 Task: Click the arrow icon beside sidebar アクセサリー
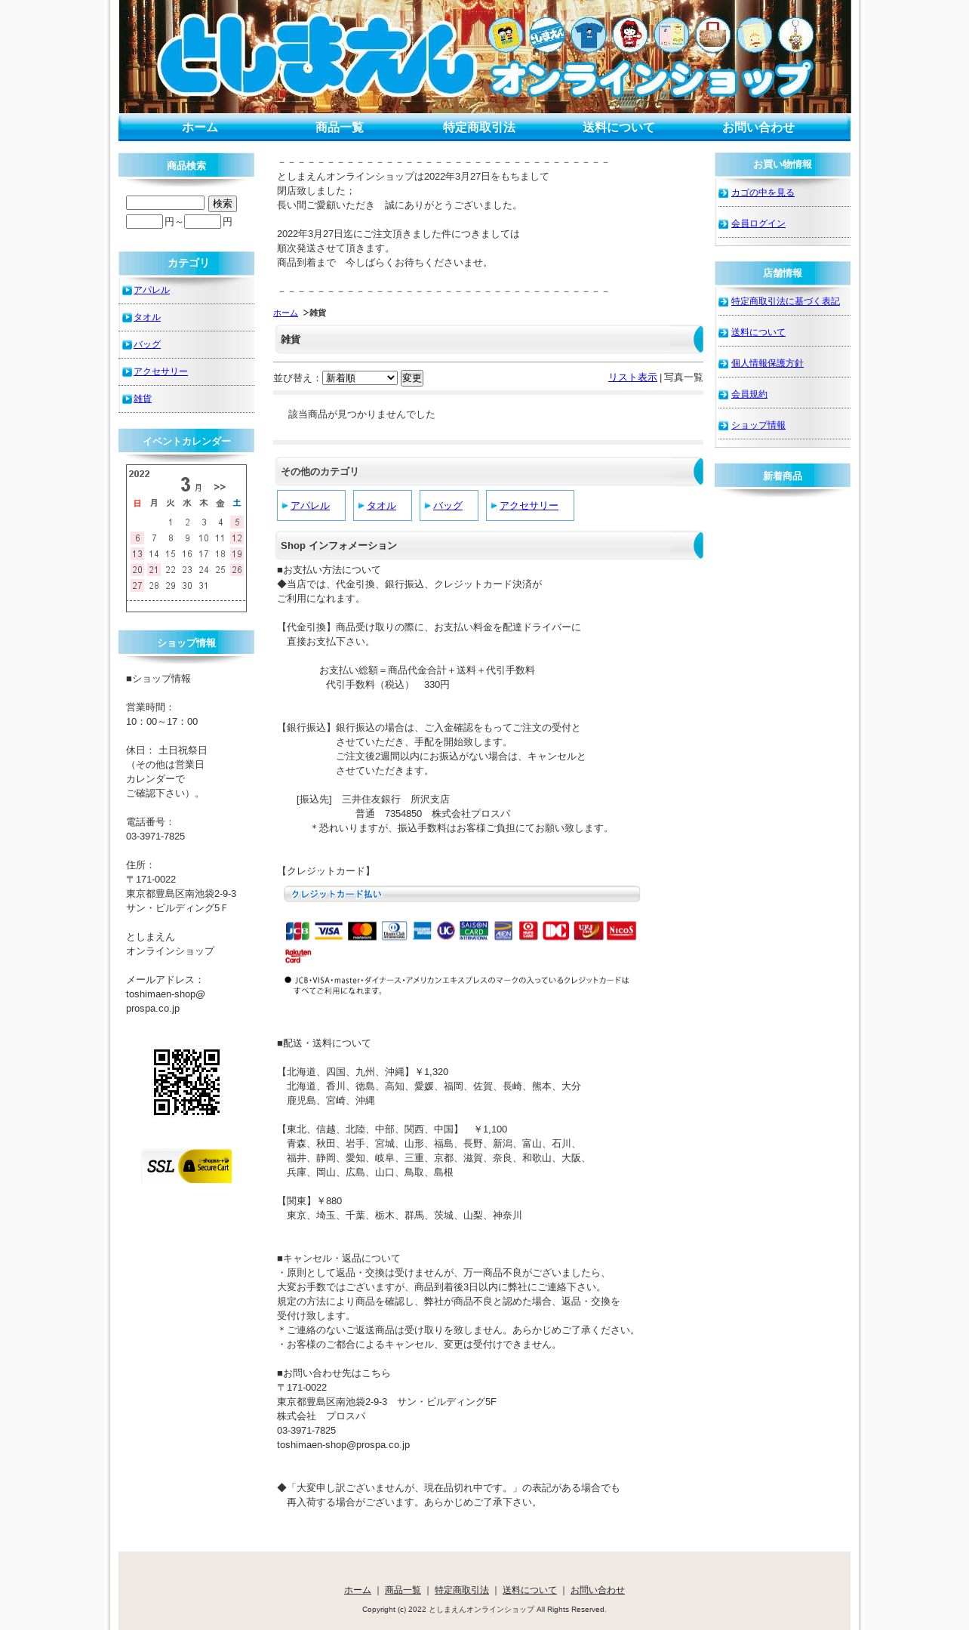click(127, 371)
